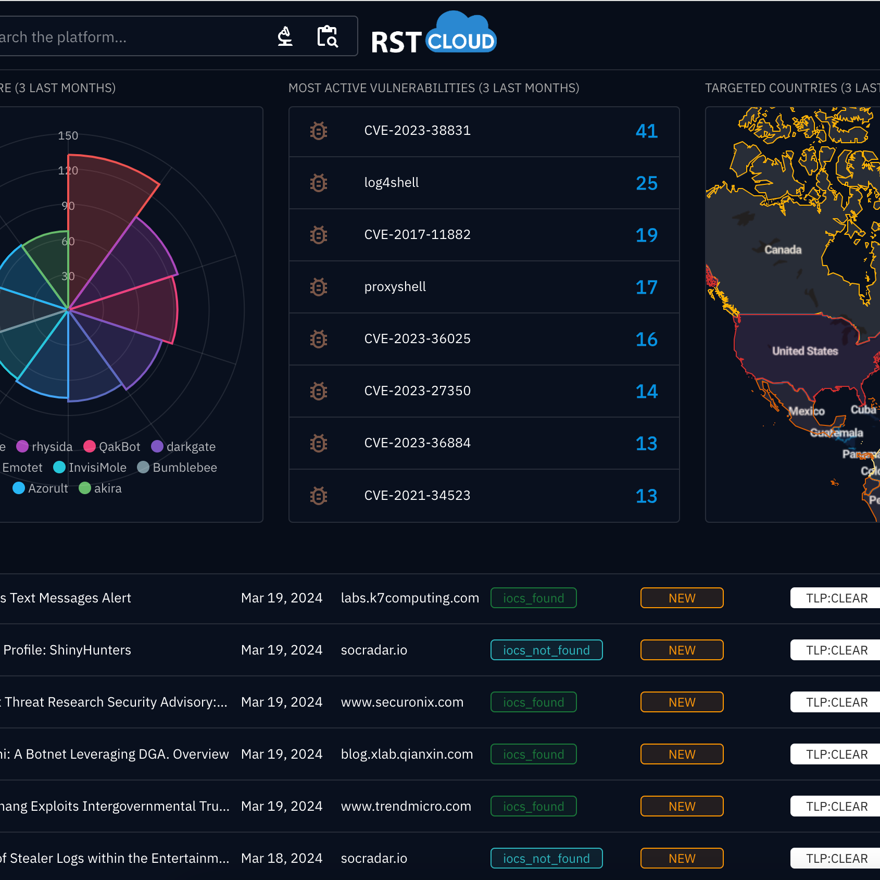Open Stealer Logs within the Entertainm... report
Viewport: 880px width, 880px height.
click(115, 858)
